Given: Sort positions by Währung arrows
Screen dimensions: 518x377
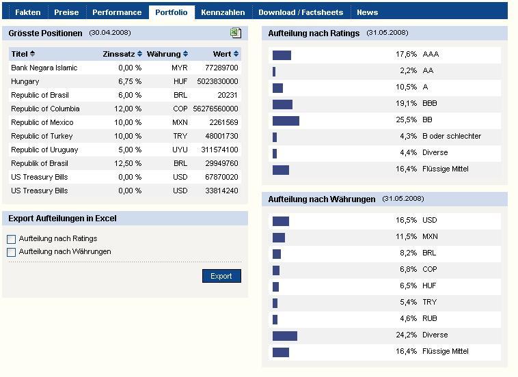Looking at the screenshot, I should point(185,54).
